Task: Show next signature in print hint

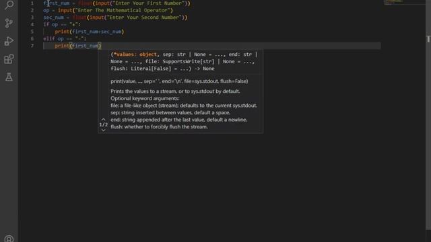Action: [x=103, y=130]
